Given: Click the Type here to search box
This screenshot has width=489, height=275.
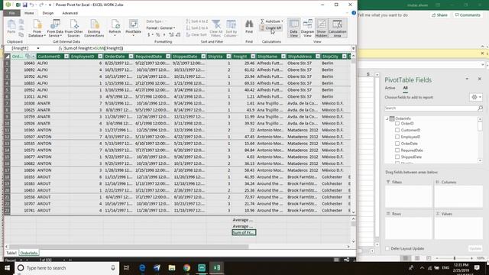Looking at the screenshot, I should pyautogui.click(x=67, y=268).
